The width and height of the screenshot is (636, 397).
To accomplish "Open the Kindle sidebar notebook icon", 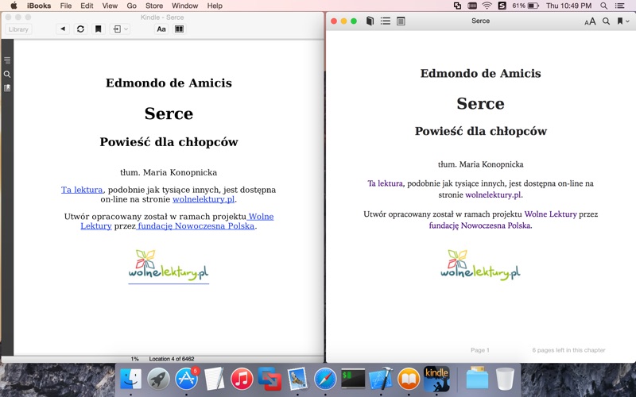I will pos(7,88).
